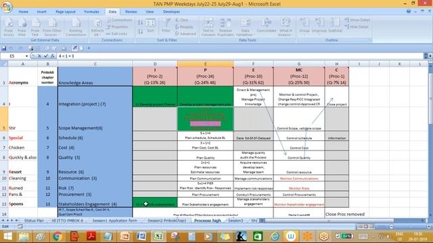Open the Developer tab

[171, 12]
